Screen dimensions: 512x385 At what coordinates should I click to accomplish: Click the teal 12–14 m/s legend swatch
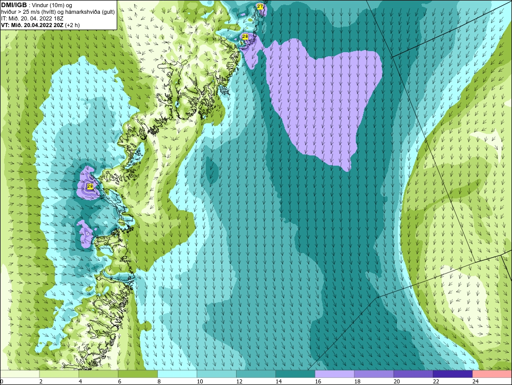[255, 374]
